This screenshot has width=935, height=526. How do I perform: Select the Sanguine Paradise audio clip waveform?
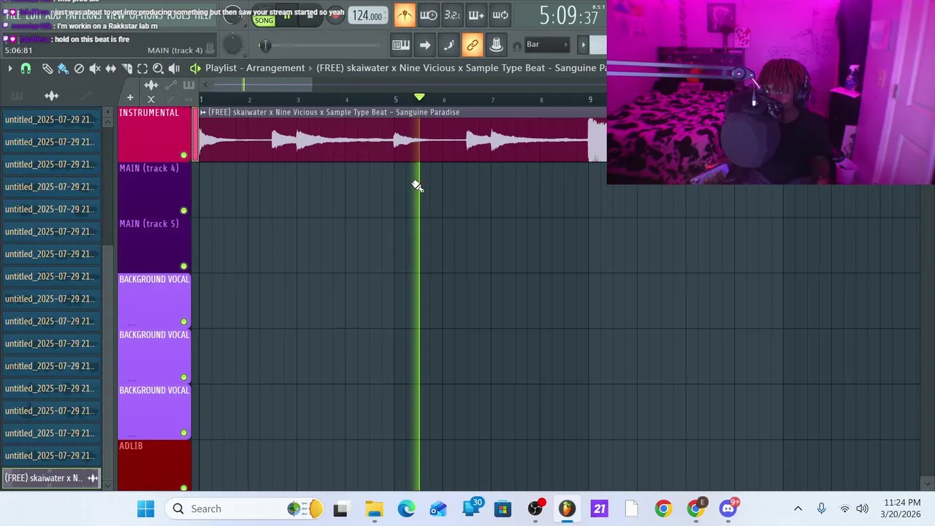(402, 139)
